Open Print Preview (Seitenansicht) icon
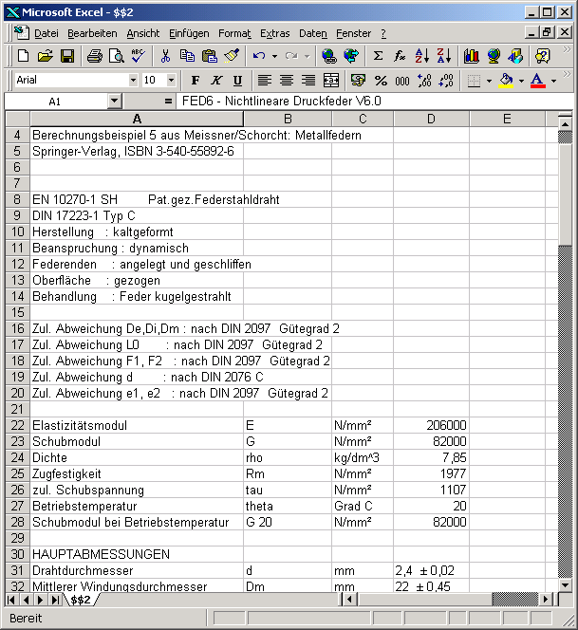This screenshot has width=578, height=630. [x=117, y=56]
